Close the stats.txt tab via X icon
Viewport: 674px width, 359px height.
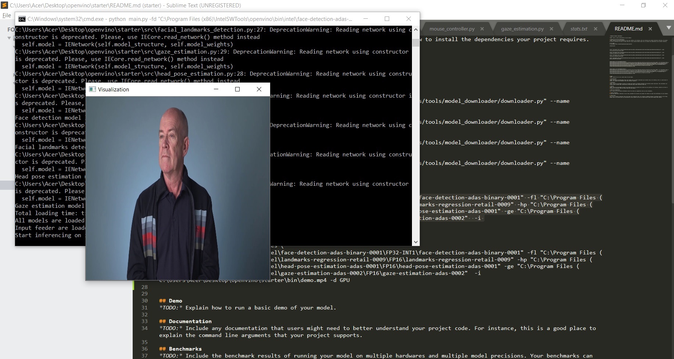595,29
